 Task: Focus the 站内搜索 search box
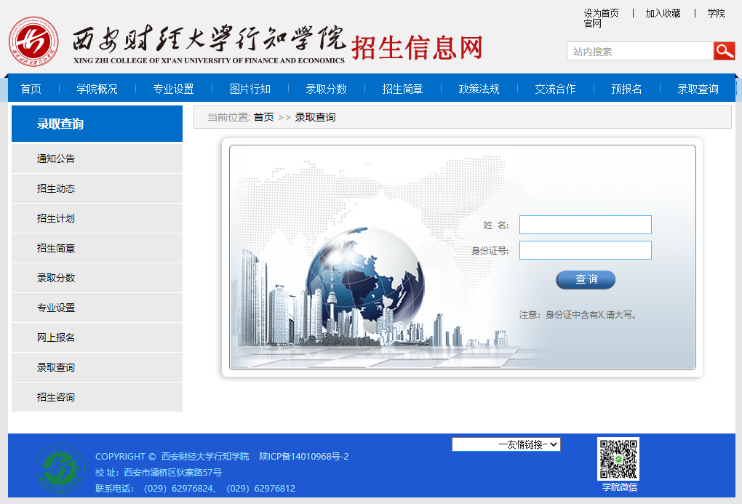pyautogui.click(x=640, y=51)
